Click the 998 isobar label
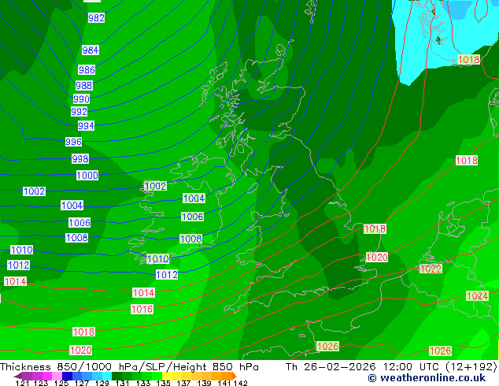The image size is (499, 386). click(80, 158)
